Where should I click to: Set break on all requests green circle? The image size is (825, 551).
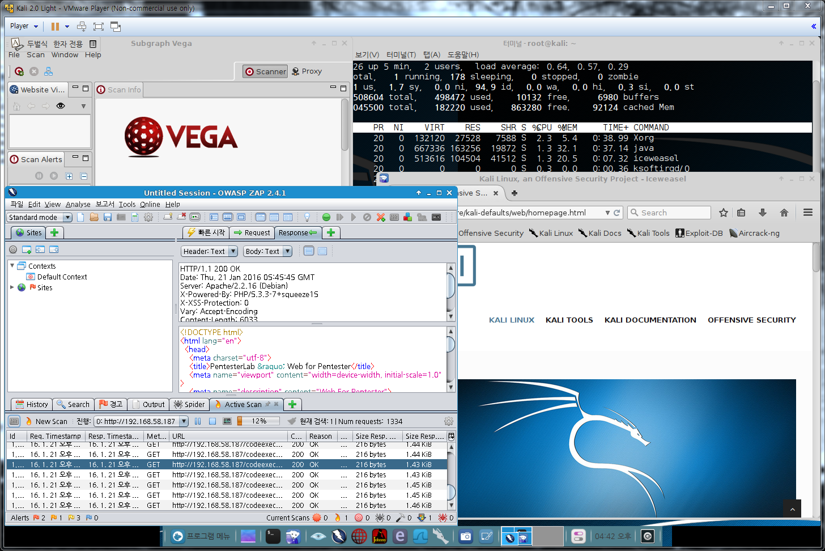(326, 217)
